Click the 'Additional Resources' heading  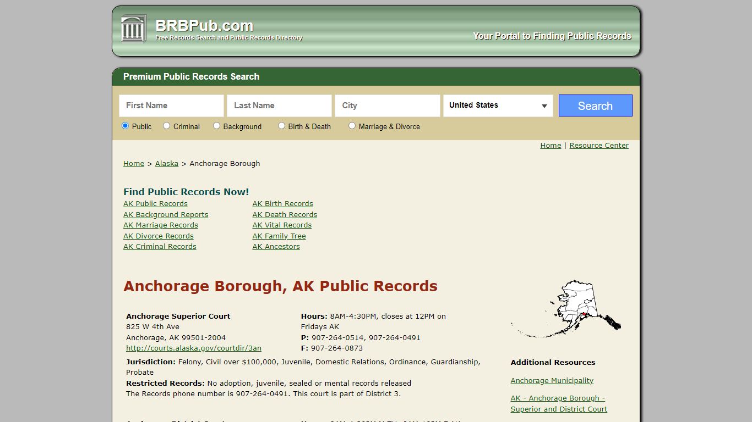point(553,363)
